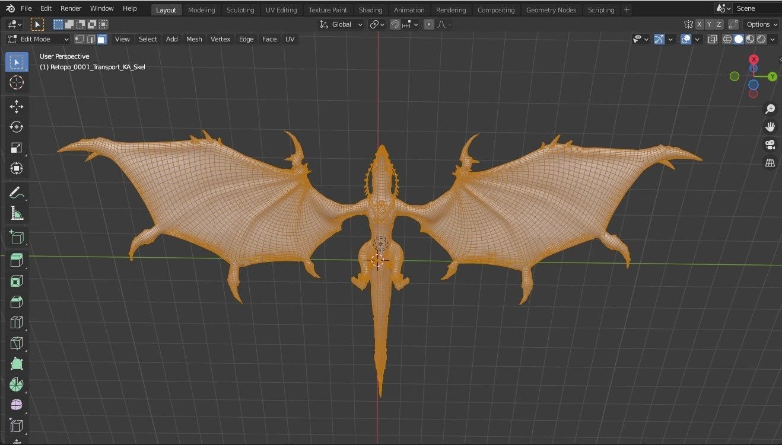Image resolution: width=782 pixels, height=445 pixels.
Task: Activate the Transform tool
Action: [17, 168]
